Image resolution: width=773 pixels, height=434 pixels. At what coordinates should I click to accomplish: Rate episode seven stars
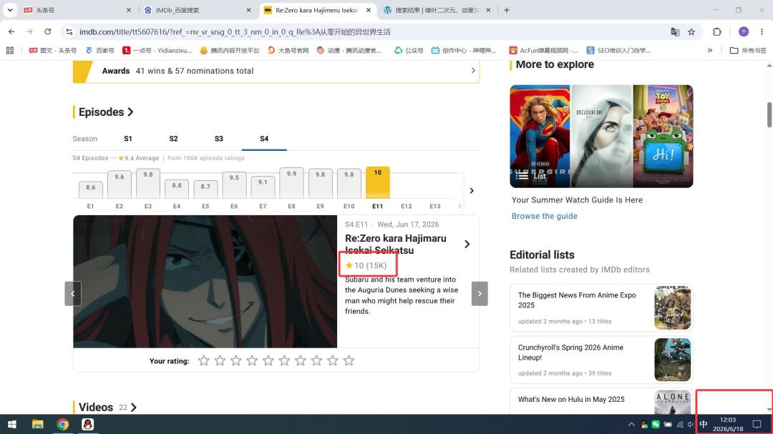[x=300, y=360]
